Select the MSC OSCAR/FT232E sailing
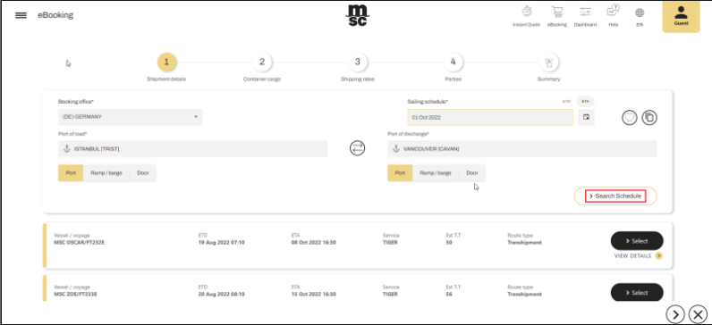Viewport: 712px width, 325px height. [x=637, y=241]
